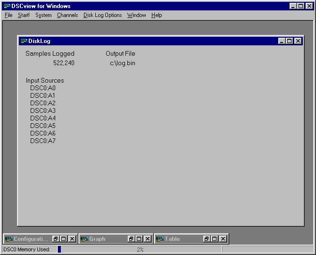Image resolution: width=316 pixels, height=255 pixels.
Task: Click the 2% memory usage readout
Action: click(x=140, y=249)
